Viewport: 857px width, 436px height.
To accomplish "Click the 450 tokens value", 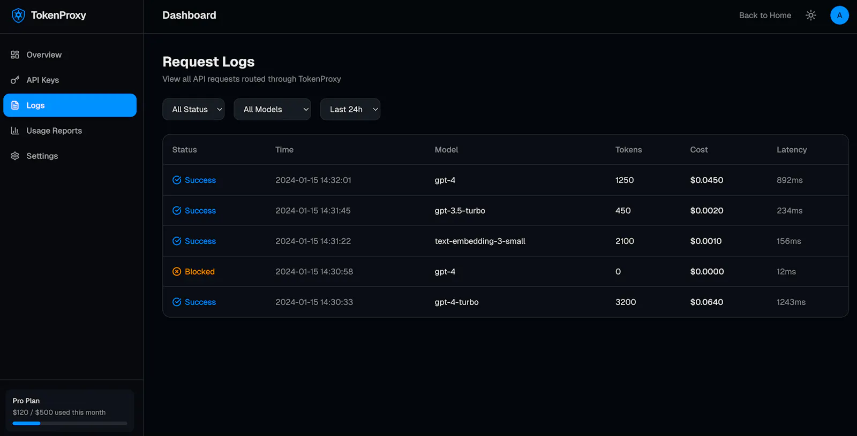I will [623, 211].
